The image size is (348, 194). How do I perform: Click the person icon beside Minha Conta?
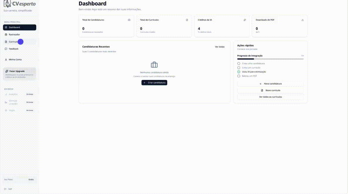(x=6, y=60)
